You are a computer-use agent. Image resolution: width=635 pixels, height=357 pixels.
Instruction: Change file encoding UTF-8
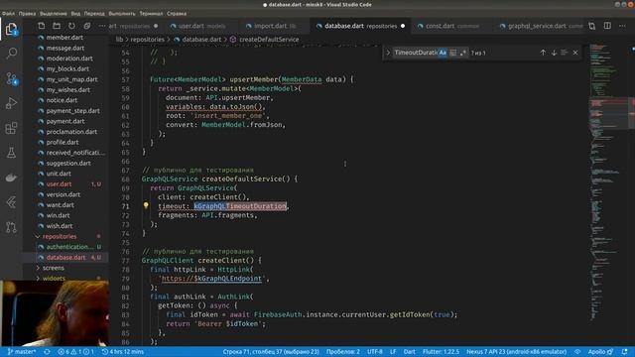tap(375, 352)
